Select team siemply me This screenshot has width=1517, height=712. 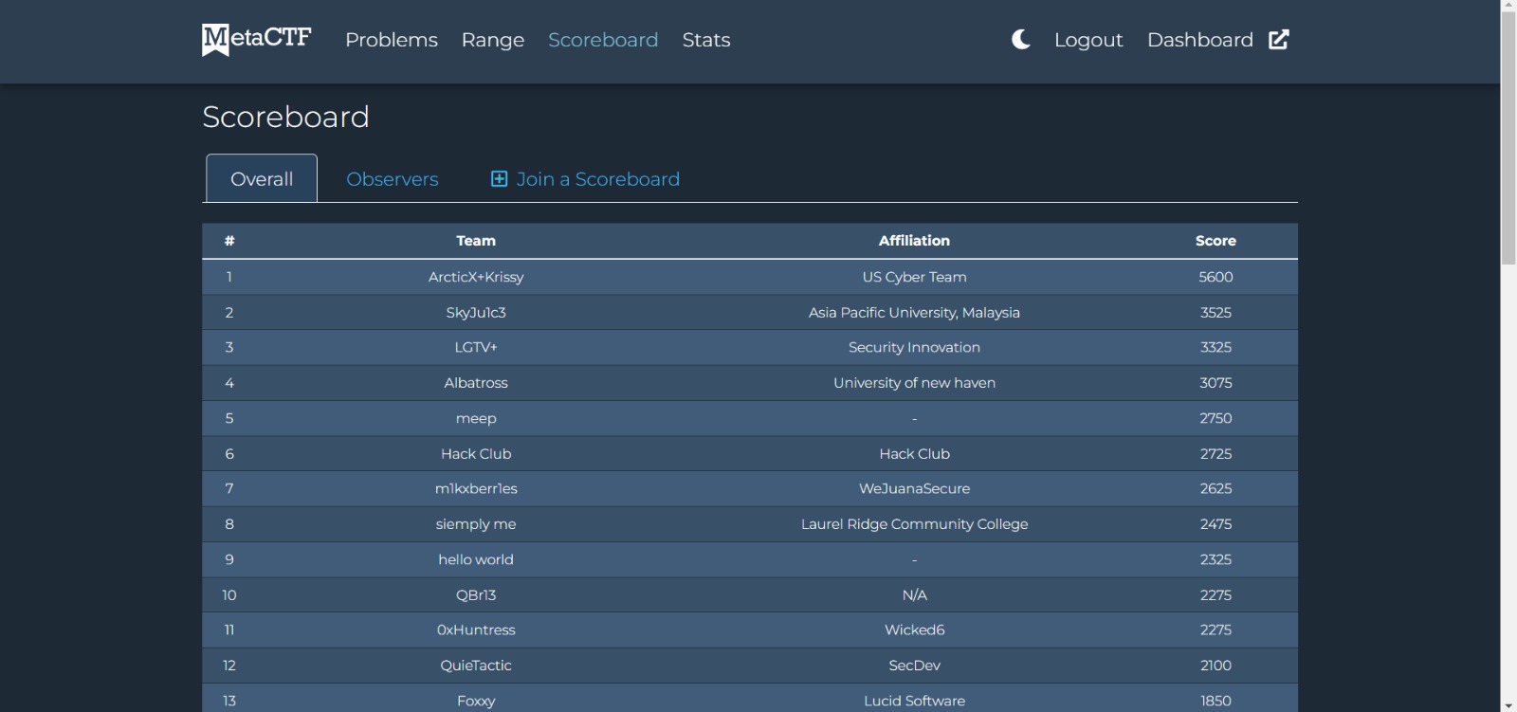[x=476, y=524]
